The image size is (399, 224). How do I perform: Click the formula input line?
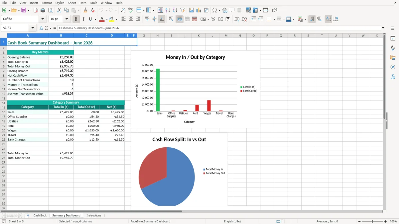(219, 28)
